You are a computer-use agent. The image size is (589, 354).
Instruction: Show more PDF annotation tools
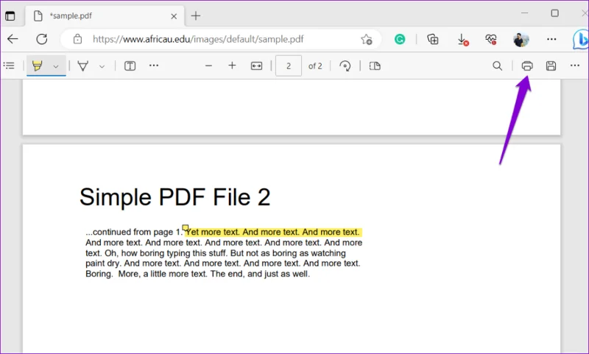click(x=154, y=66)
